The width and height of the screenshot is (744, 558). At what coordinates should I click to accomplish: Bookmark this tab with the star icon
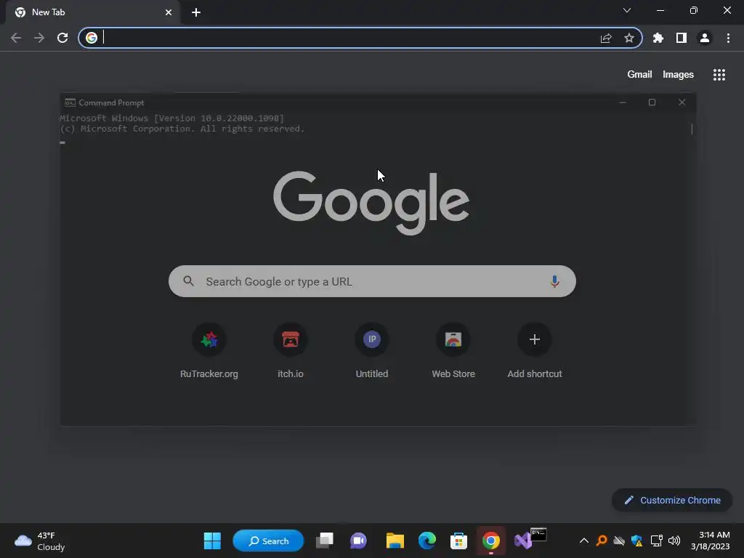point(629,38)
